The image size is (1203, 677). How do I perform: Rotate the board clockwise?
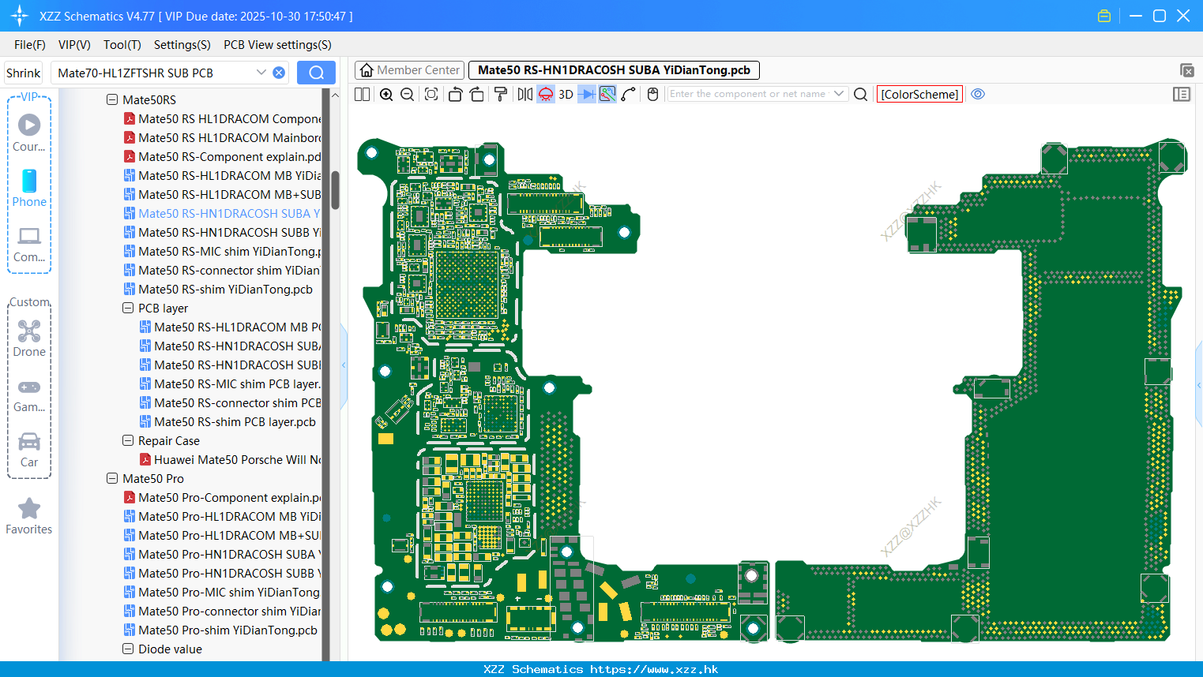pos(476,94)
